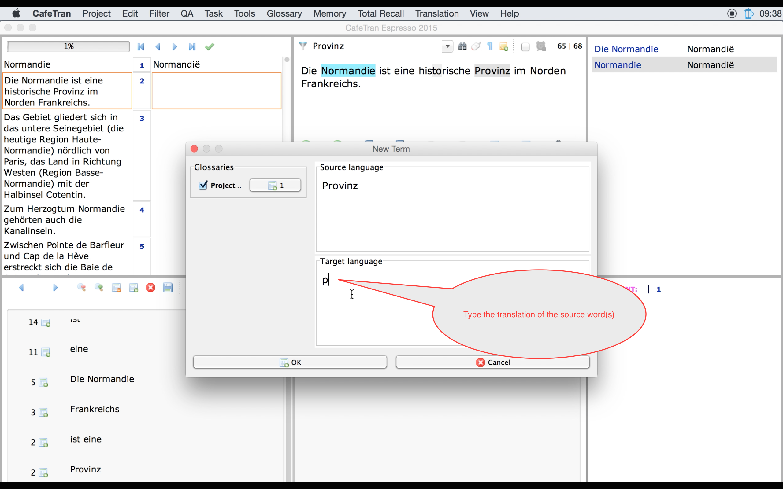
Task: Tick the empty checkbox in search toolbar
Action: click(x=525, y=47)
